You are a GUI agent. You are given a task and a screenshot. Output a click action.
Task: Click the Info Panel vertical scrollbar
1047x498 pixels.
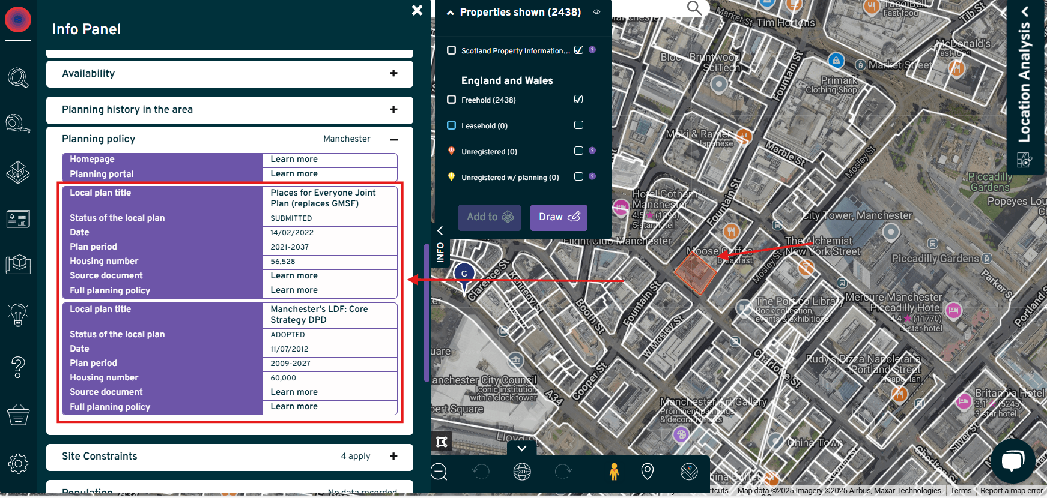click(x=426, y=312)
